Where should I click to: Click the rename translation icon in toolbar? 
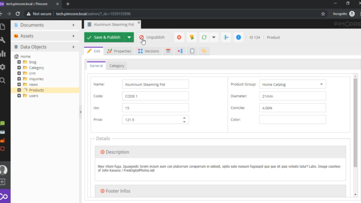[192, 37]
